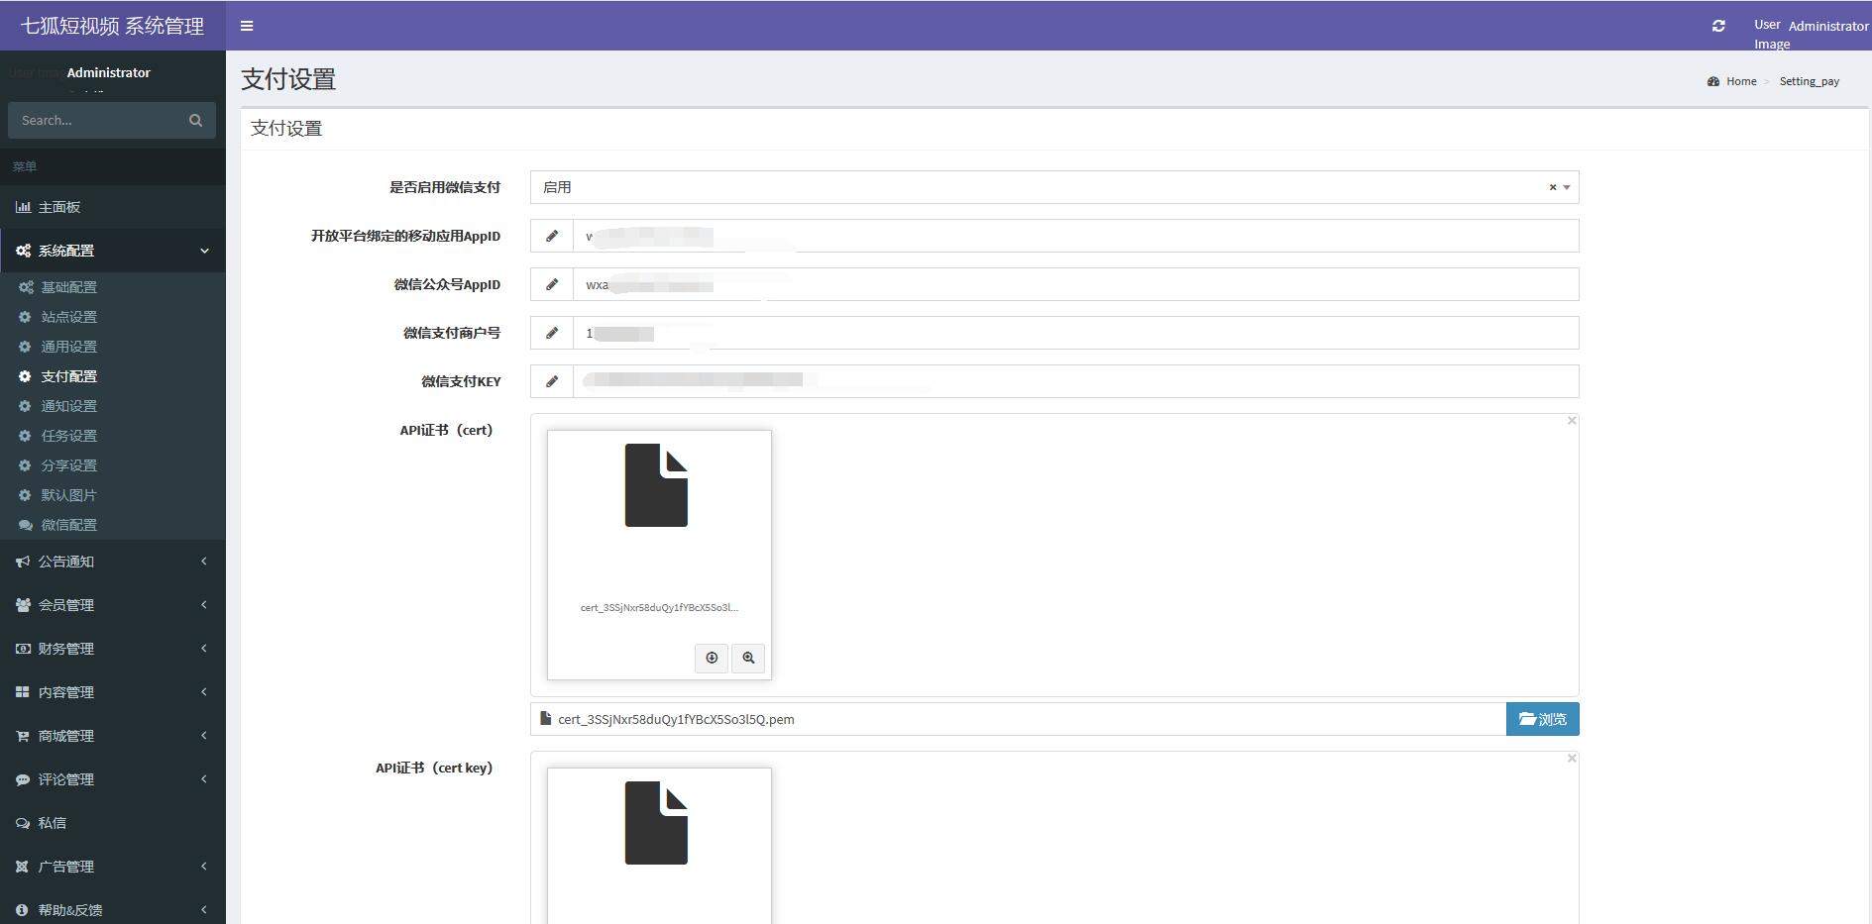Click the refresh icon in top bar
The width and height of the screenshot is (1872, 924).
point(1718,27)
